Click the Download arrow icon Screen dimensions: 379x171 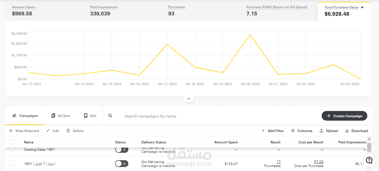347,131
